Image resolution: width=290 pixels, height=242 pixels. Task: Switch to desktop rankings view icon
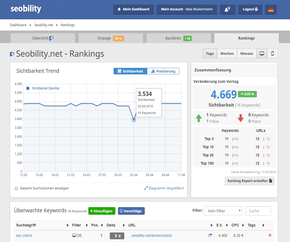[x=262, y=54]
